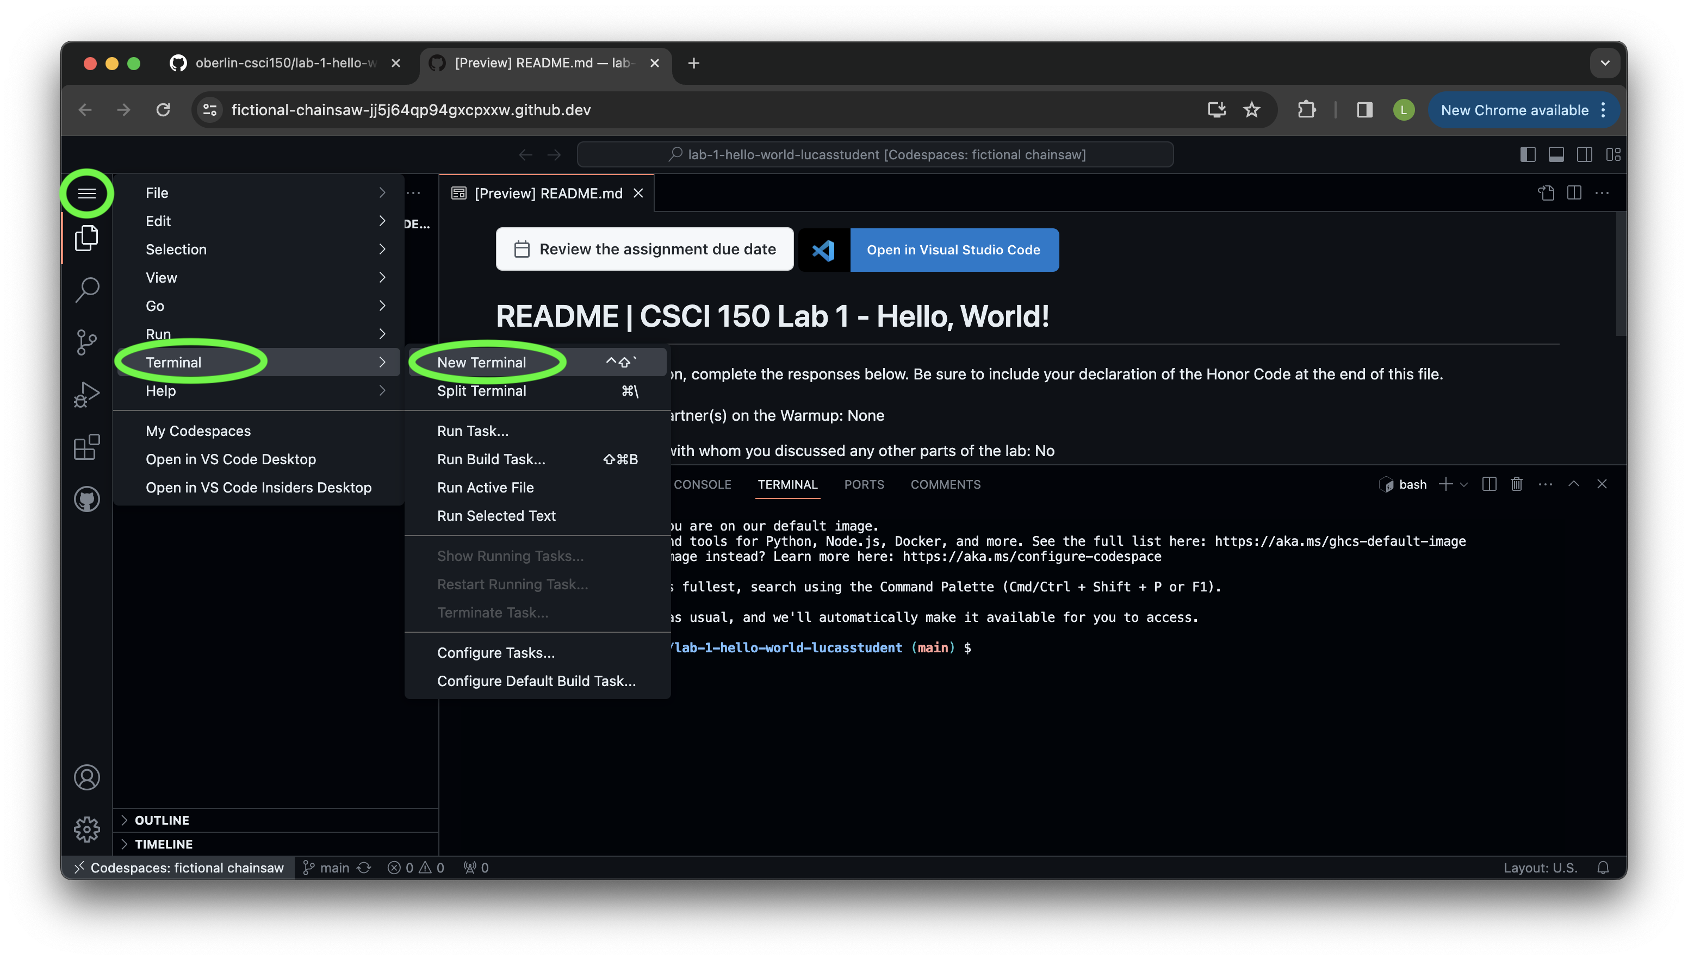Choose Open in VS Code Insiders Desktop
The width and height of the screenshot is (1688, 960).
click(258, 488)
